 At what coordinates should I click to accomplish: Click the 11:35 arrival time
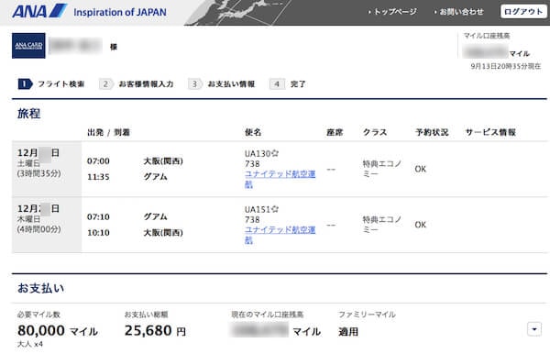(x=98, y=177)
